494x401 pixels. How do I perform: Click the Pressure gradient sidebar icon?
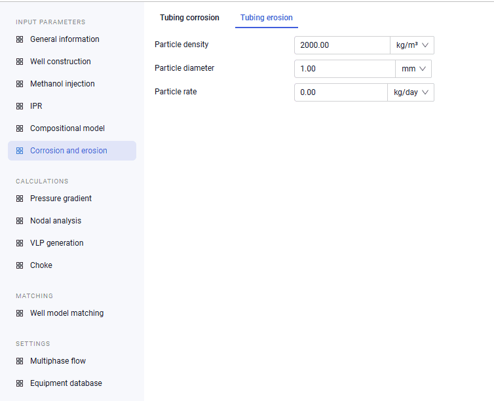click(20, 199)
